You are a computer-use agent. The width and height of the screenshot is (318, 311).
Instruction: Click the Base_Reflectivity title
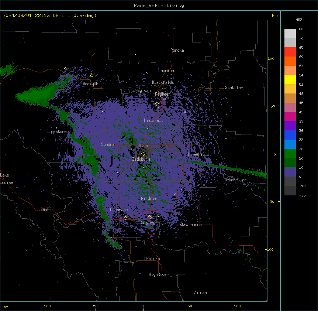[x=159, y=6]
